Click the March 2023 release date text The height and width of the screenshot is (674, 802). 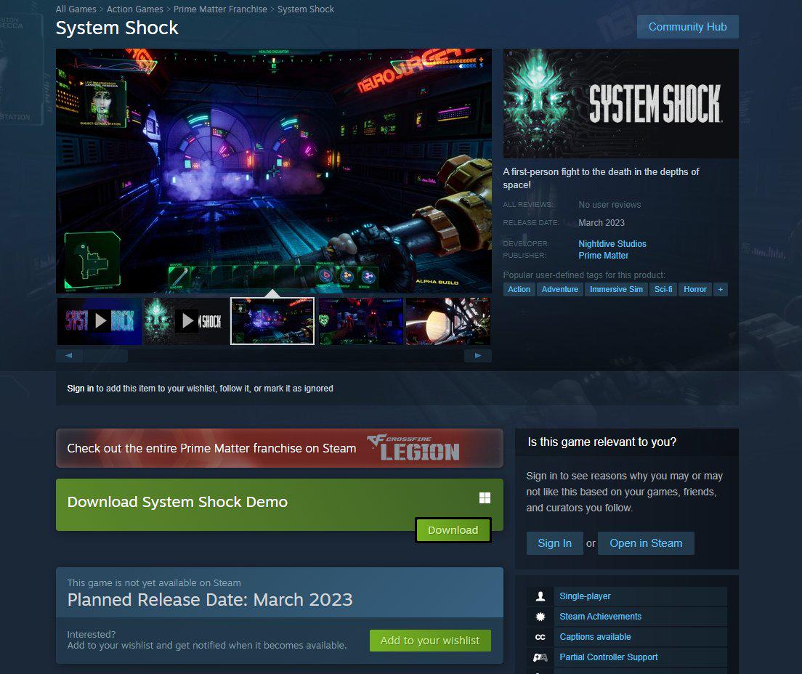(x=601, y=223)
